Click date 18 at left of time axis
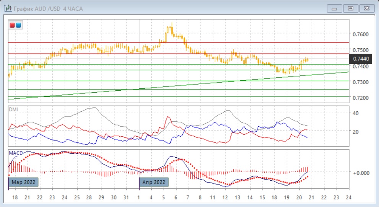The height and width of the screenshot is (207, 379). [x=15, y=198]
